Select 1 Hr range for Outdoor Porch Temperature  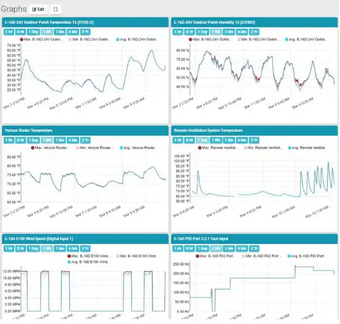click(9, 32)
